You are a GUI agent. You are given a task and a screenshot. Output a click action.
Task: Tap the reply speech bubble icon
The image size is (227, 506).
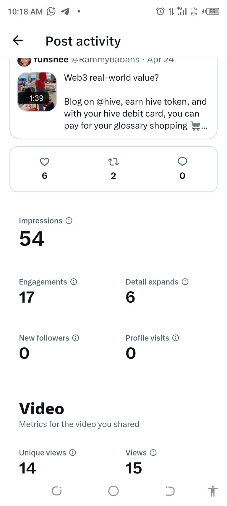coord(182,162)
